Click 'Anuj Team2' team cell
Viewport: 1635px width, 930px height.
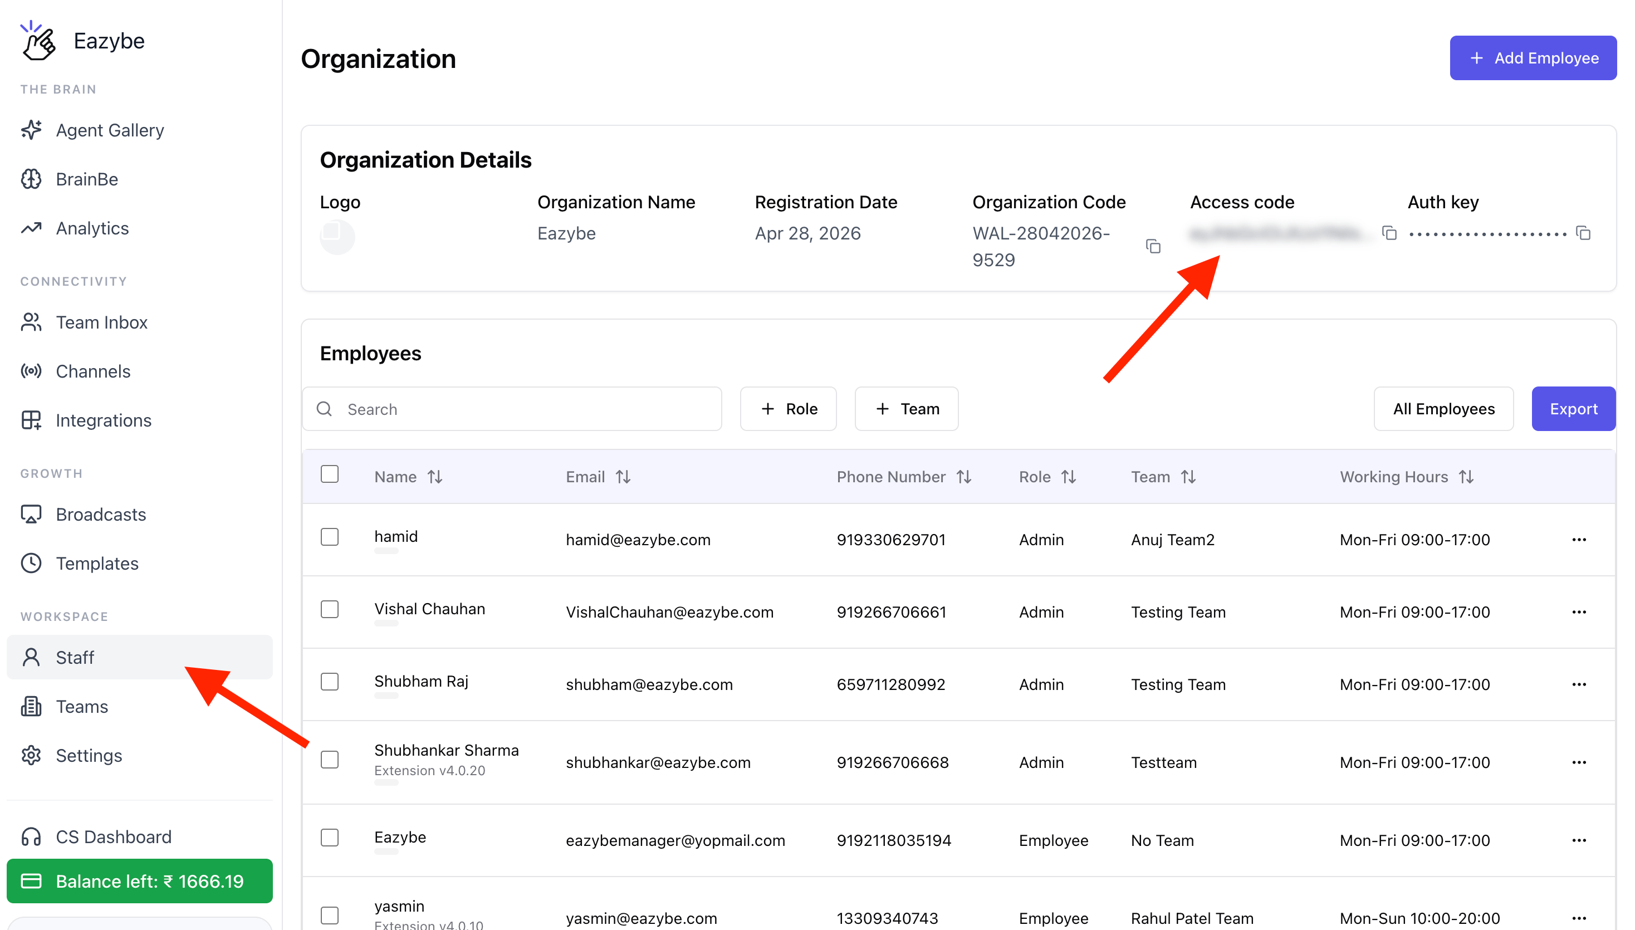[1173, 540]
